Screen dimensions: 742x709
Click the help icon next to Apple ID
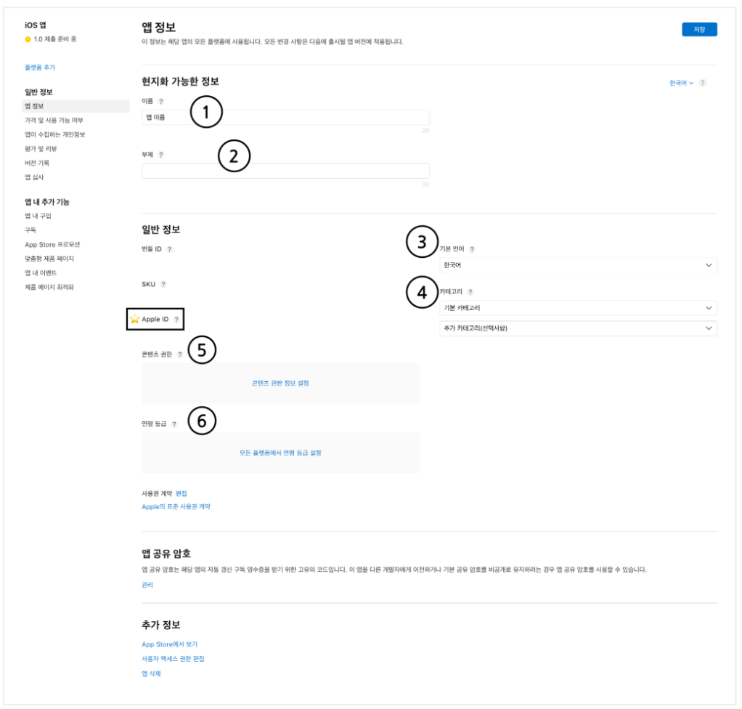pyautogui.click(x=176, y=319)
